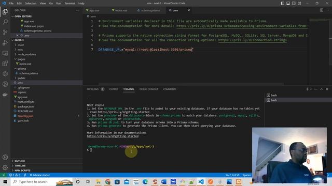Open the Source Control view
The image size is (332, 186).
click(5, 32)
